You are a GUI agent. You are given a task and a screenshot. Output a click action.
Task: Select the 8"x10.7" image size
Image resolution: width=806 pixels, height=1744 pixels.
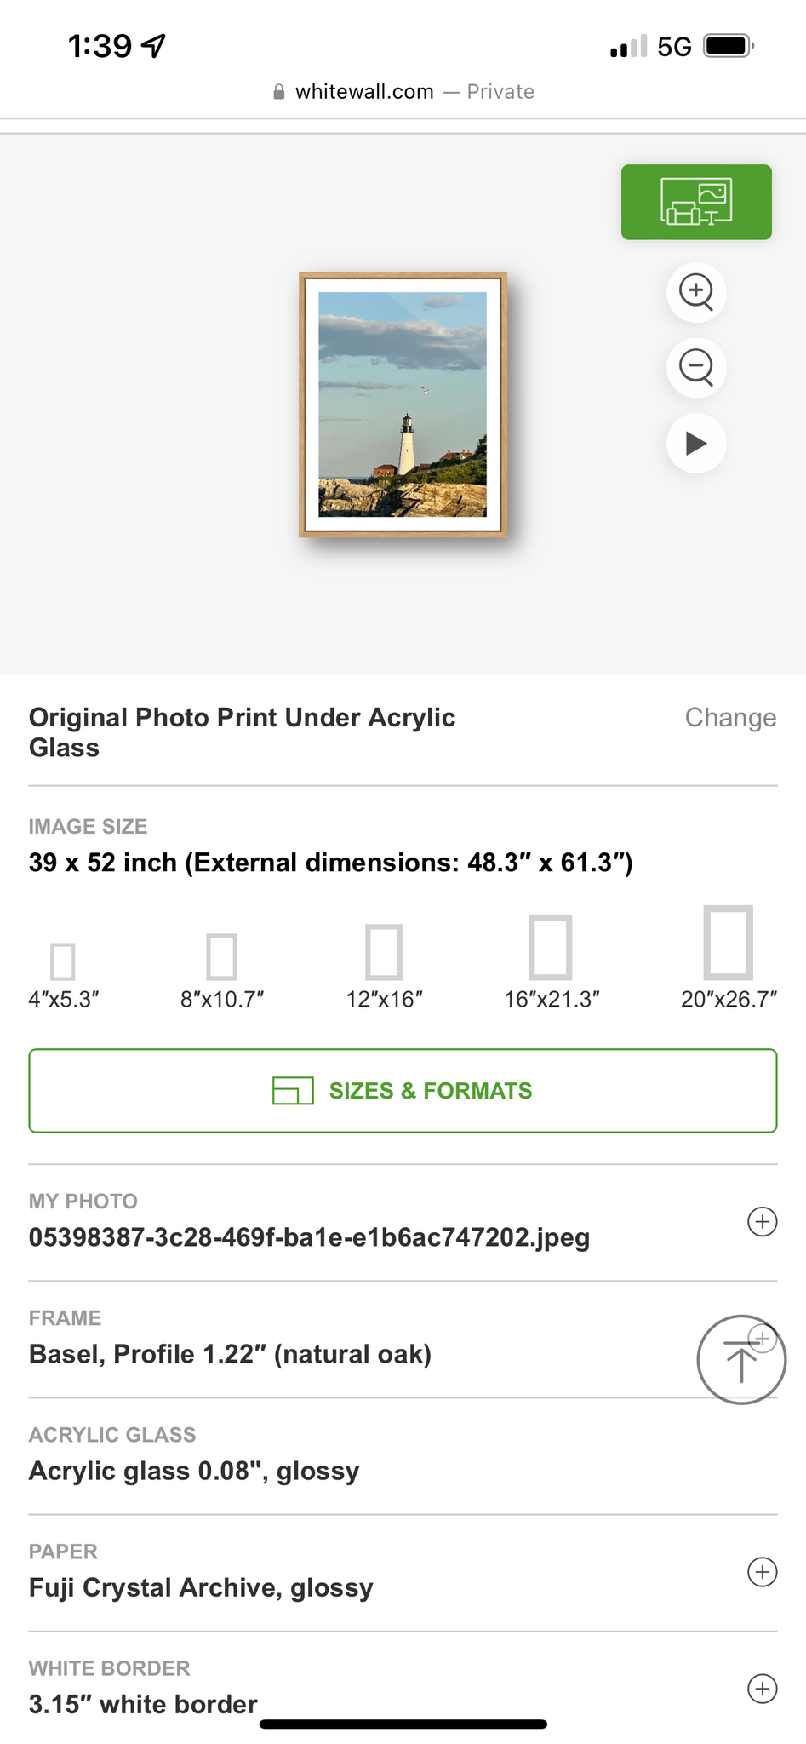[222, 958]
